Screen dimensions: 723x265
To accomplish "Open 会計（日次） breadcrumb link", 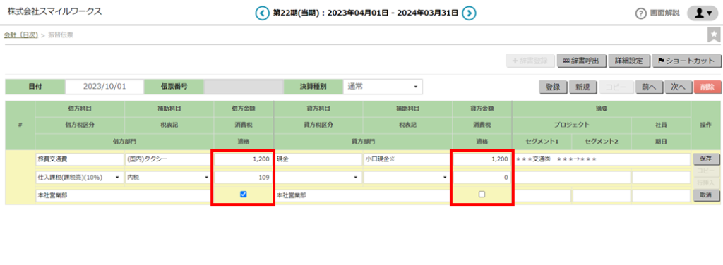I will [21, 35].
